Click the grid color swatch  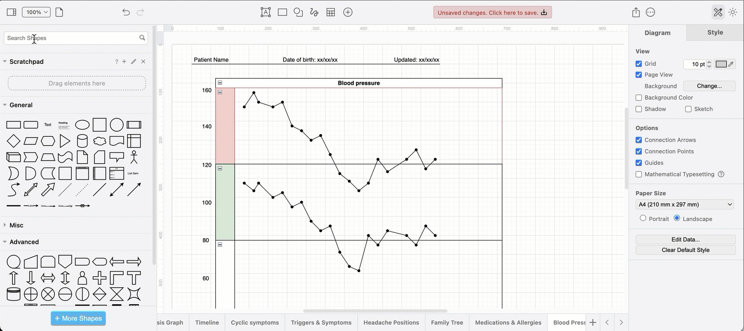(721, 64)
